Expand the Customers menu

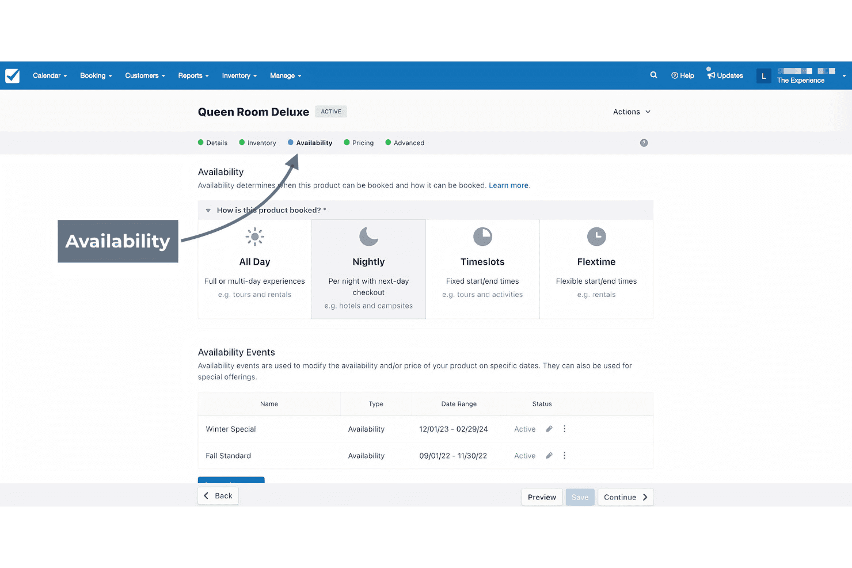[x=145, y=75]
